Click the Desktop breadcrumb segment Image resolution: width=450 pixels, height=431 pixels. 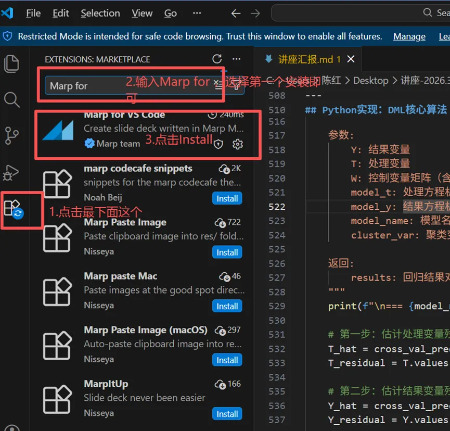coord(371,80)
